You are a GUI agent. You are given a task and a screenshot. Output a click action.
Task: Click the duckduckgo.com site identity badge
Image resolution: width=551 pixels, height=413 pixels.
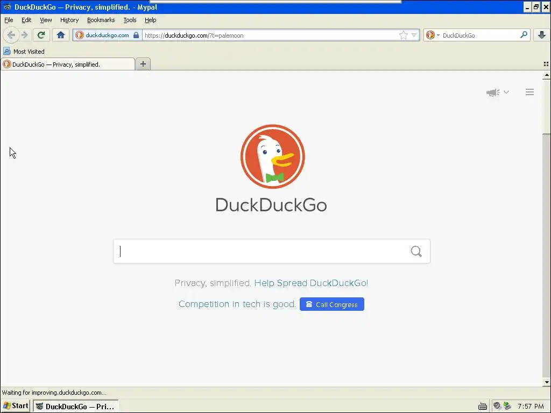click(107, 35)
